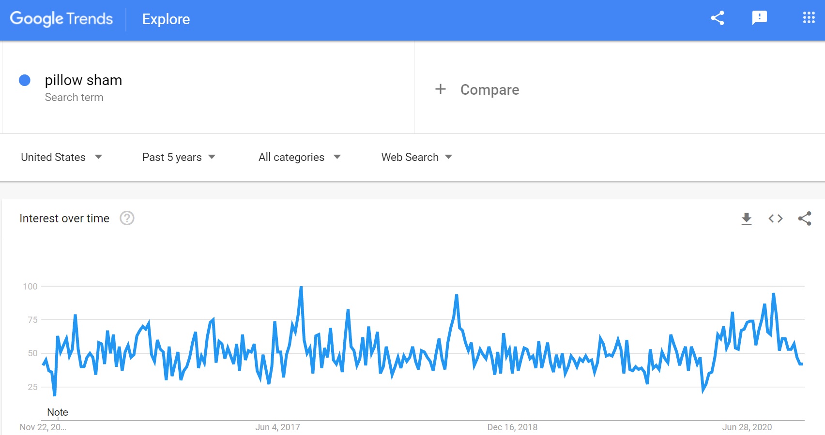Viewport: 825px width, 435px height.
Task: Click the Note marker on chart
Action: (57, 412)
